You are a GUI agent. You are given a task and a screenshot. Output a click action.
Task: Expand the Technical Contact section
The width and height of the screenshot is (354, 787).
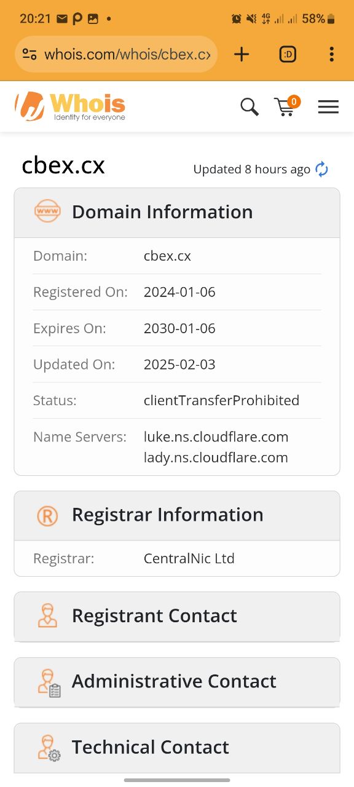(x=177, y=748)
